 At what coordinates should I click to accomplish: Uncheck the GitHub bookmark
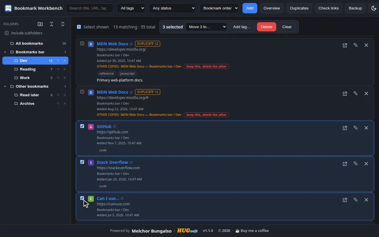tap(82, 126)
